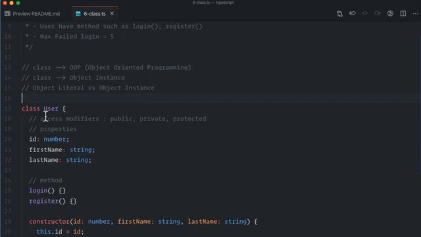This screenshot has width=421, height=237.
Task: Click the window title '6-class.ts — typescript'
Action: (213, 3)
